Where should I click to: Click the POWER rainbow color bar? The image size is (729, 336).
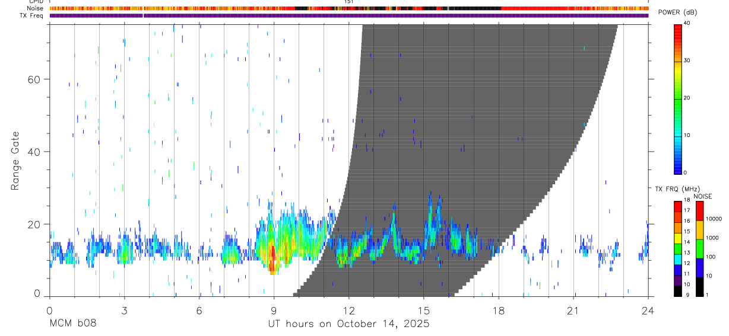point(677,99)
